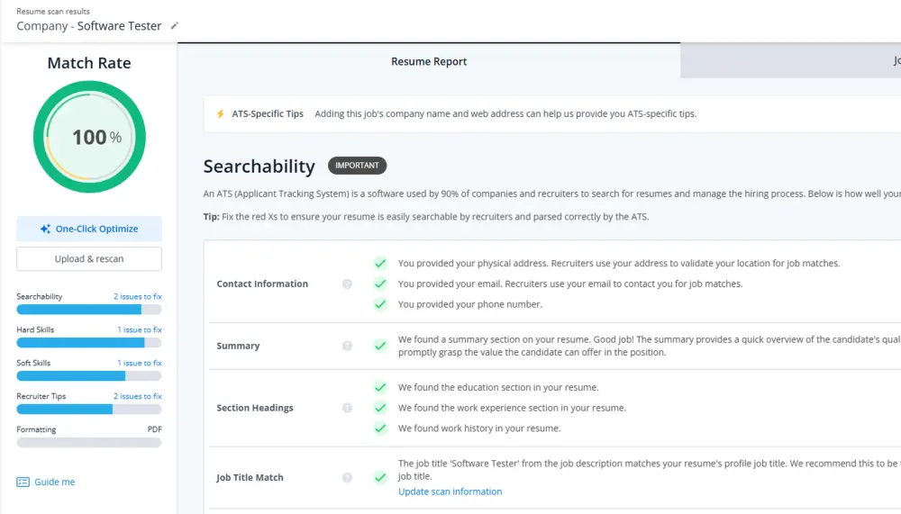This screenshot has width=901, height=514.
Task: Click the Soft Skills progress bar
Action: pos(89,376)
